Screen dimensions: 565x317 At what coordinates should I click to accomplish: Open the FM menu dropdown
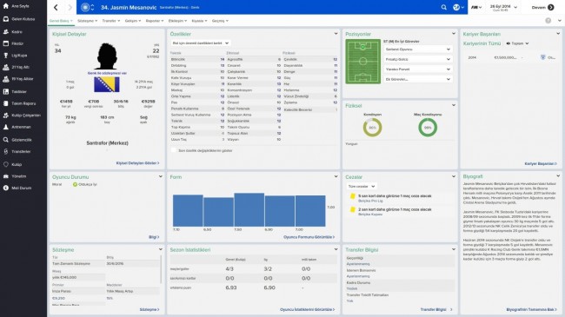476,7
